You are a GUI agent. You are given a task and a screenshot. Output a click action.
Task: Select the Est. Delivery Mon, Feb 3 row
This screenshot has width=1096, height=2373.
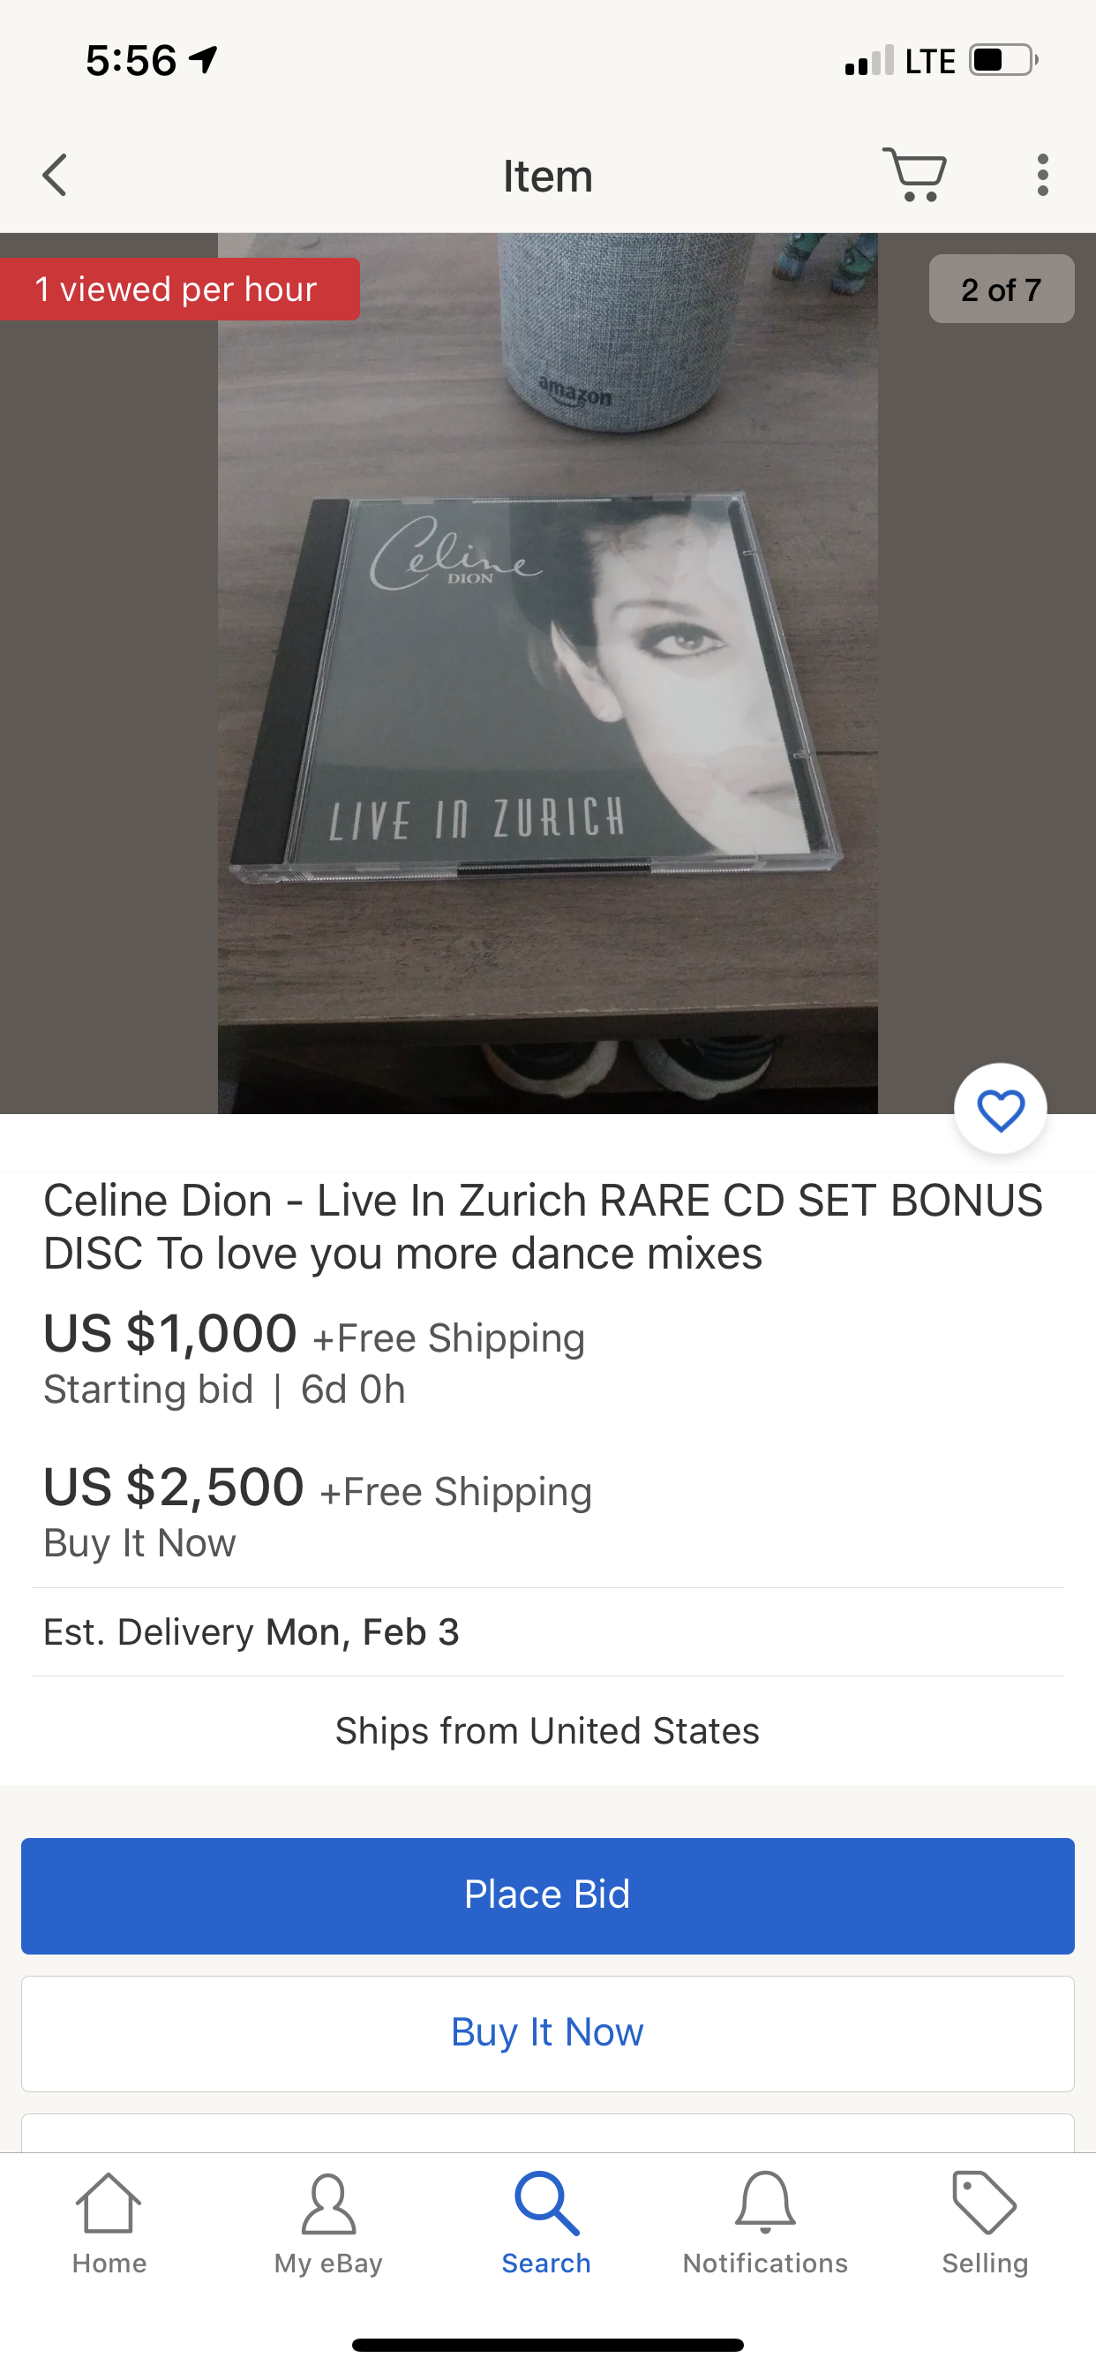tap(547, 1631)
